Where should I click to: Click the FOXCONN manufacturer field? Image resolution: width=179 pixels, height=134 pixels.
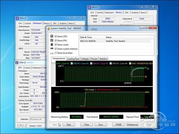(x=38, y=30)
